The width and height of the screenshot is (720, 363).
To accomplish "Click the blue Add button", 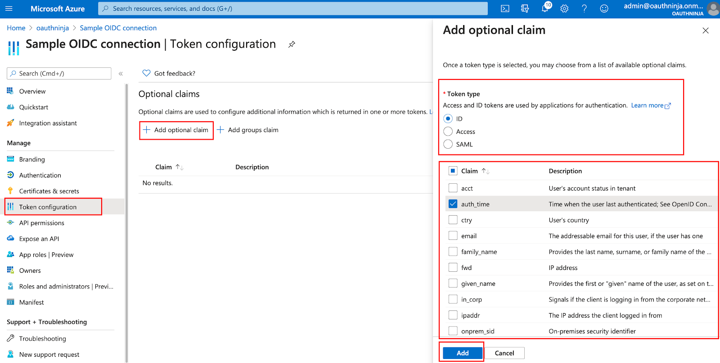I will click(x=463, y=353).
